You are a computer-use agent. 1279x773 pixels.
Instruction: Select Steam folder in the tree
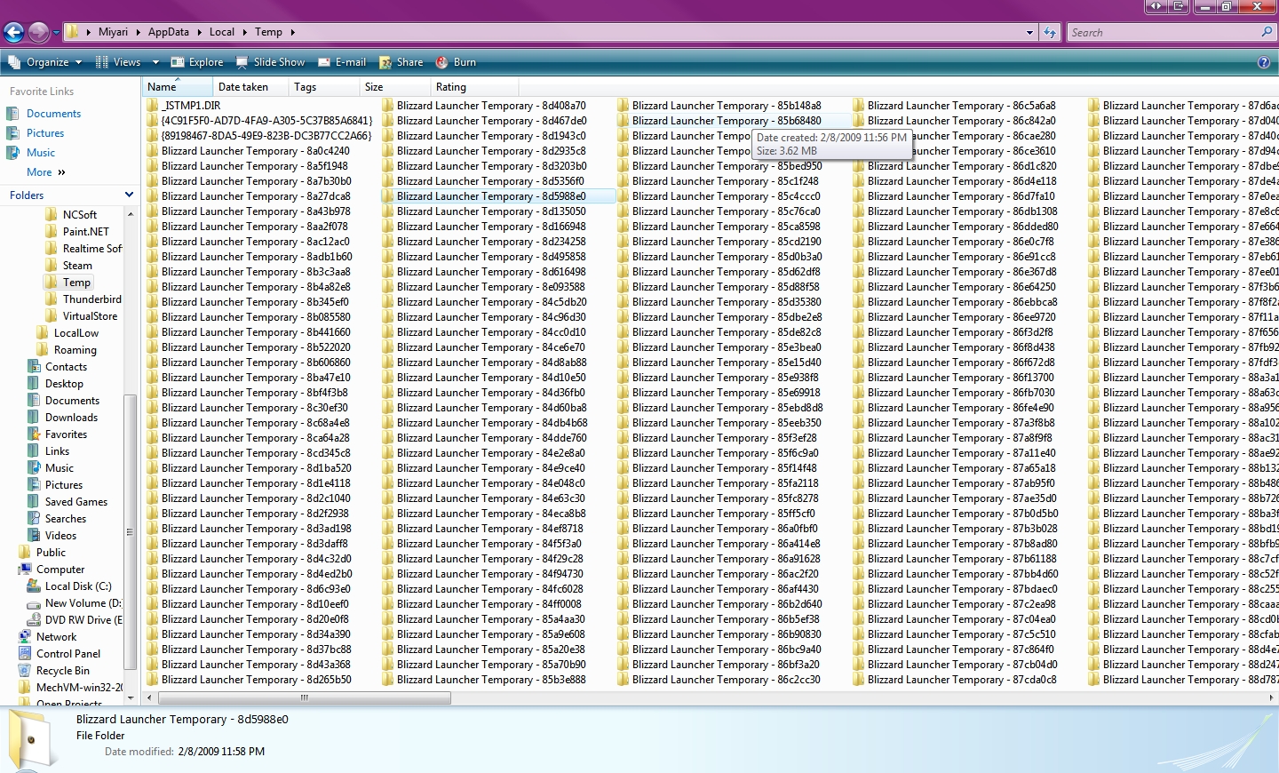point(77,266)
